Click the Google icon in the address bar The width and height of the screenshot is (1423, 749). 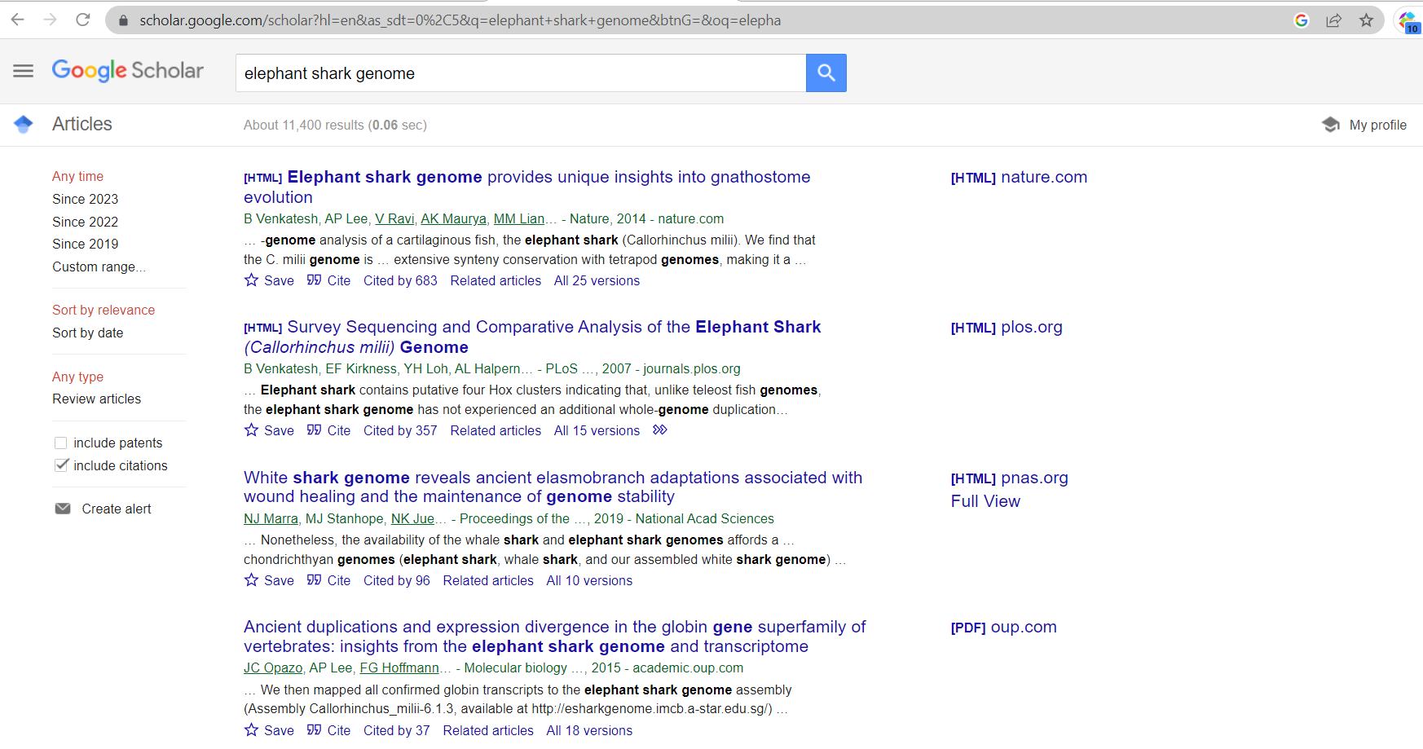coord(1302,20)
